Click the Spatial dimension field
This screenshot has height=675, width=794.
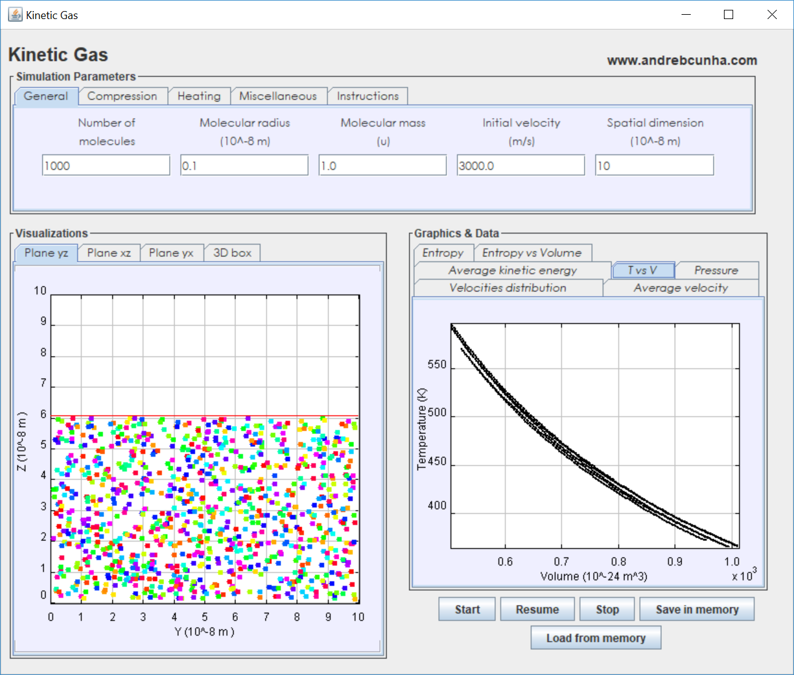(x=655, y=165)
